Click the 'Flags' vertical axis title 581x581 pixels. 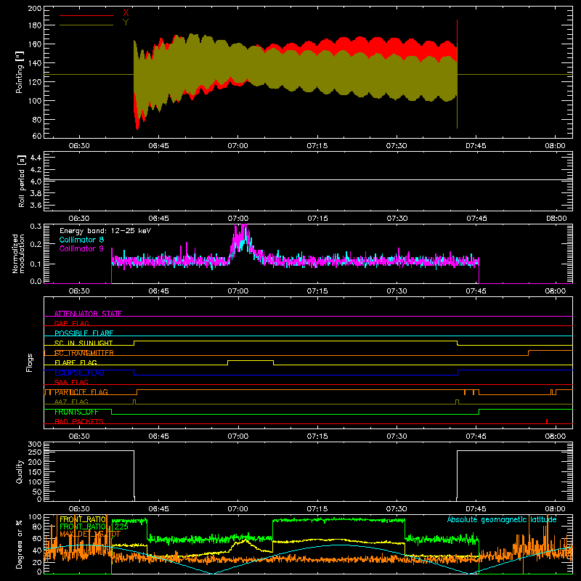tap(29, 362)
